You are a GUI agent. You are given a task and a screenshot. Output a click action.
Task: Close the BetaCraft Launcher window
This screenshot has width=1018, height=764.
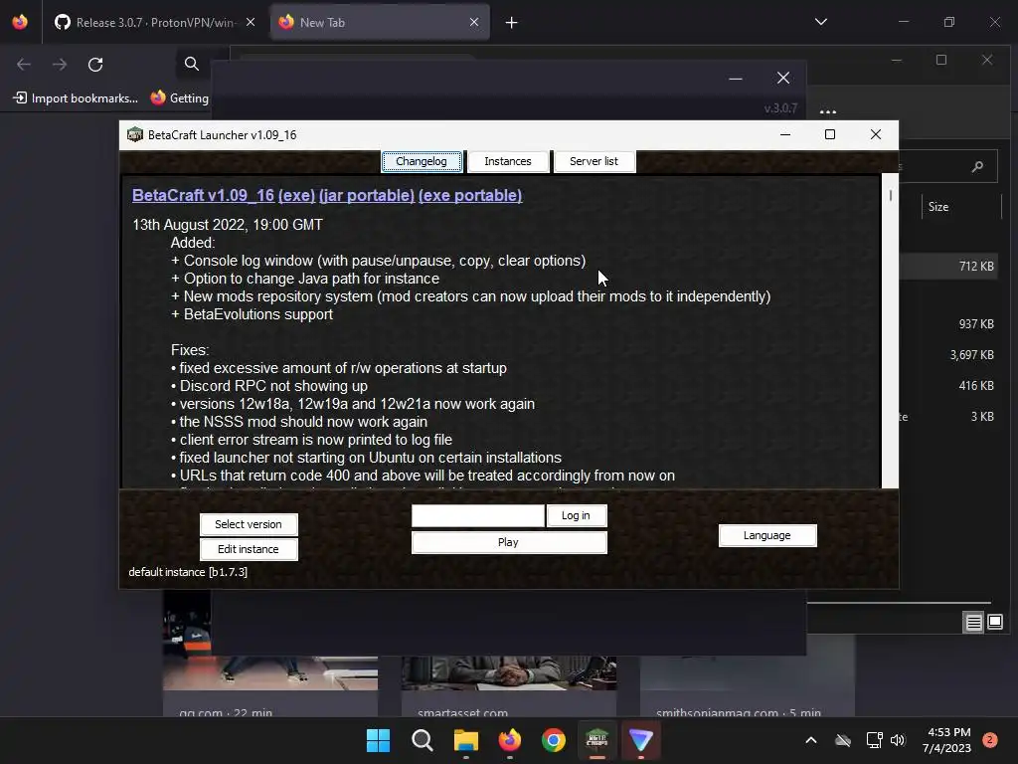pyautogui.click(x=876, y=134)
